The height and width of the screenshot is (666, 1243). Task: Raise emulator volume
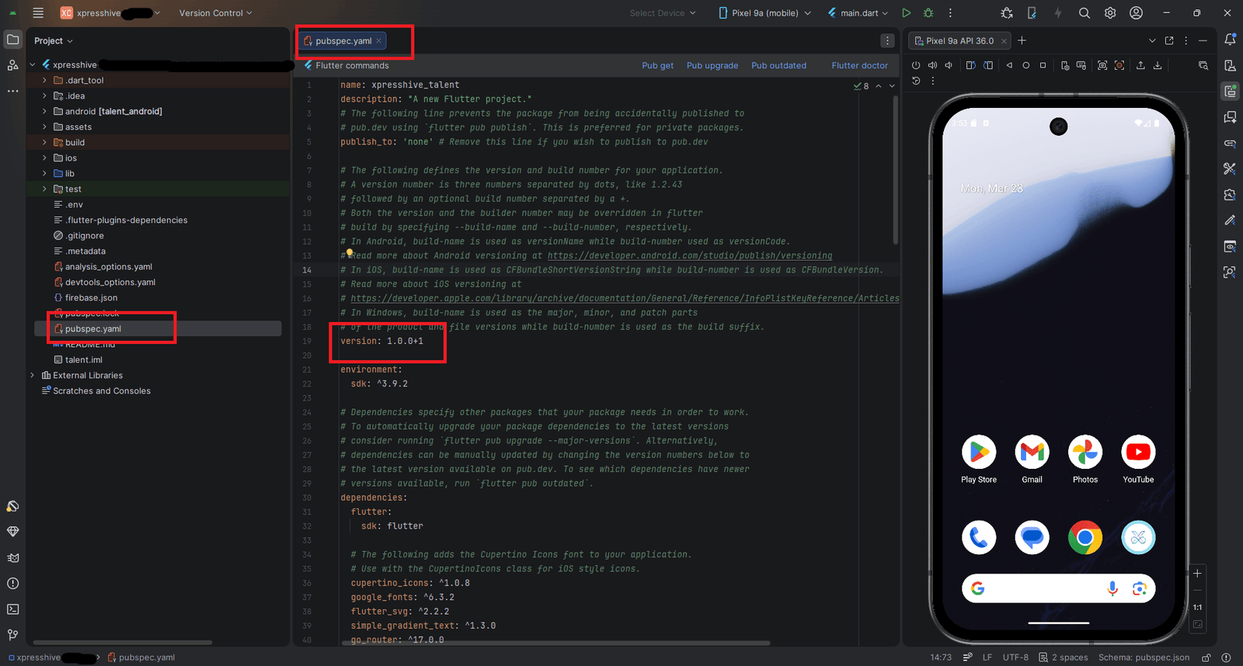tap(932, 65)
